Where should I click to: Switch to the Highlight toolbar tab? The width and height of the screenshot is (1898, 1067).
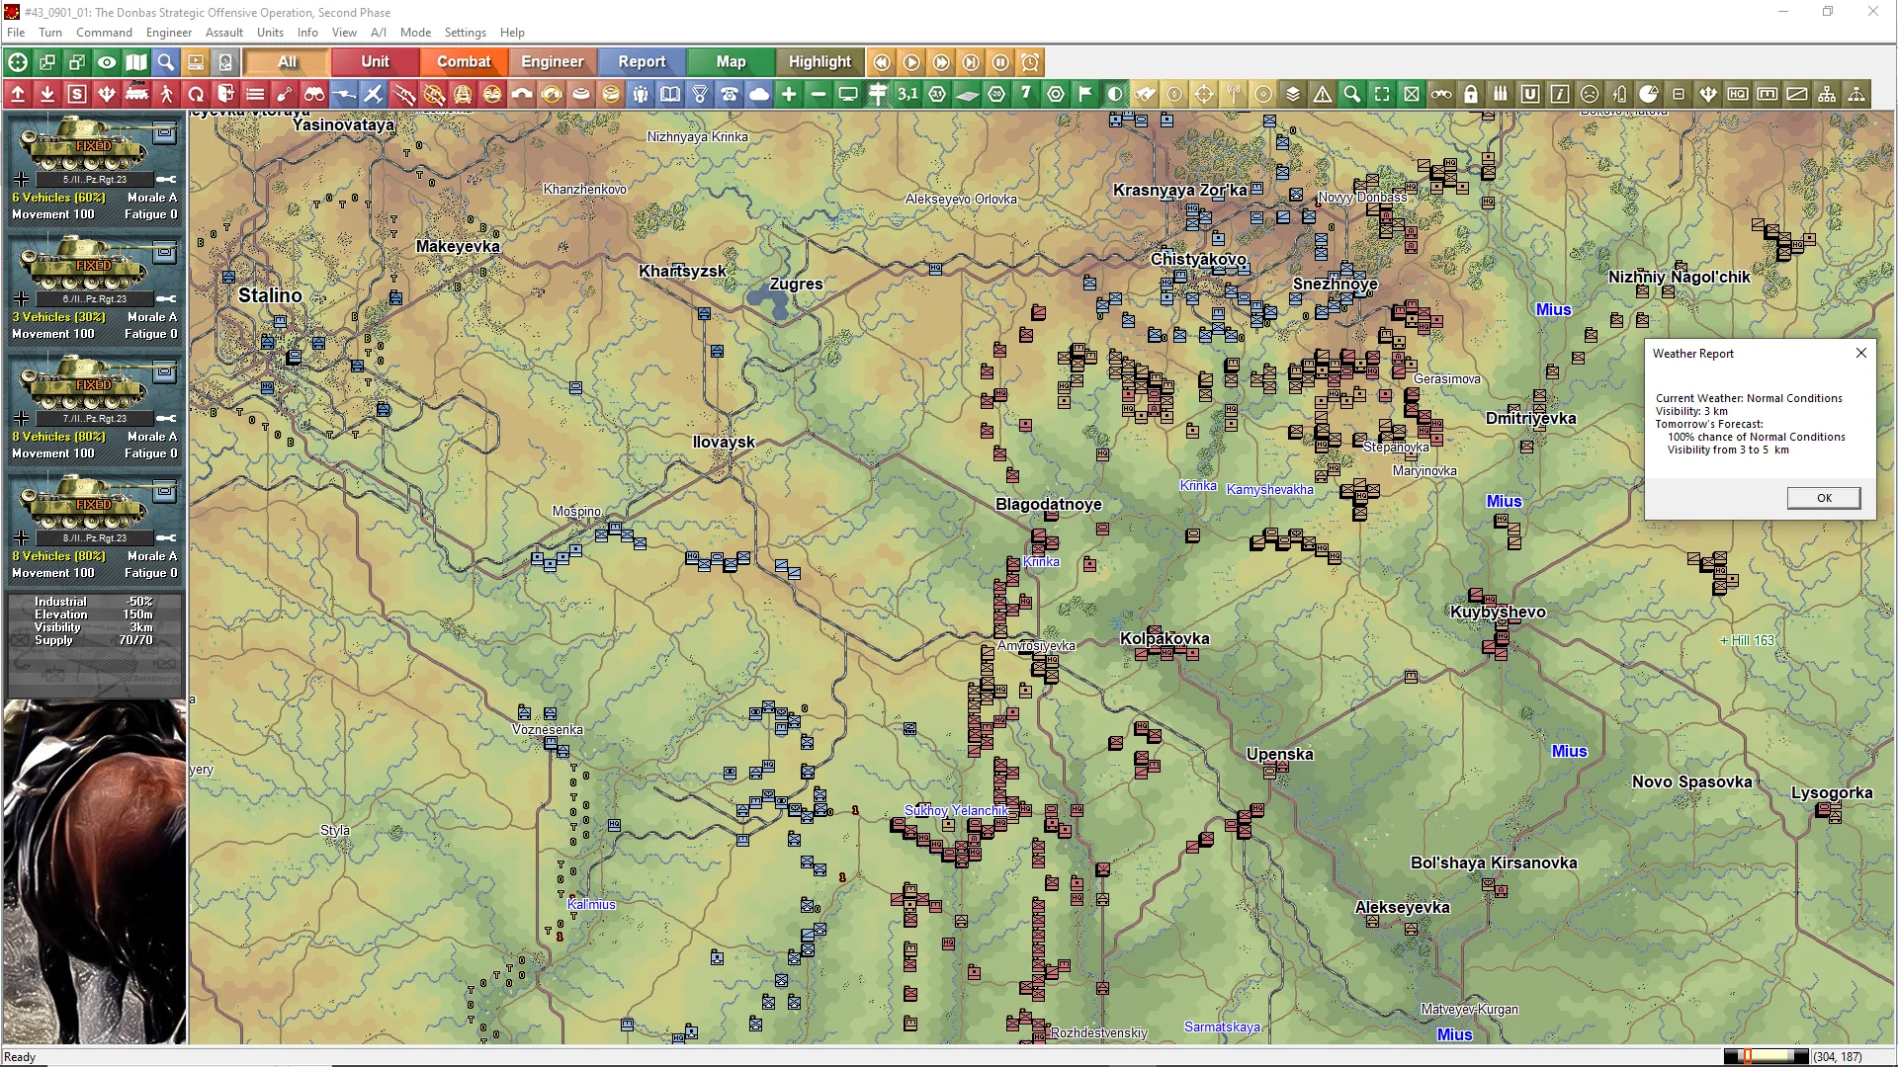[820, 62]
